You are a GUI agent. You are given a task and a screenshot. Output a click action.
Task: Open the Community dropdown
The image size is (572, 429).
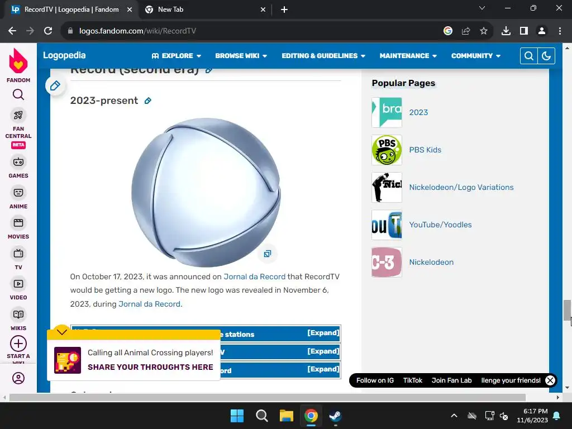click(476, 56)
